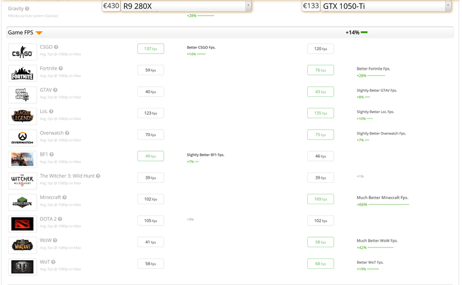
Task: Click the World of Tanks logo
Action: (x=23, y=267)
